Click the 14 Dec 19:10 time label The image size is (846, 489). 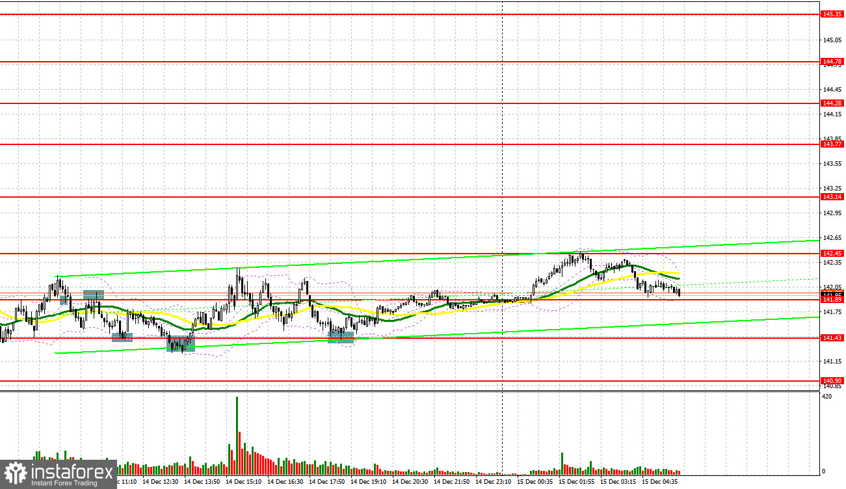click(369, 482)
